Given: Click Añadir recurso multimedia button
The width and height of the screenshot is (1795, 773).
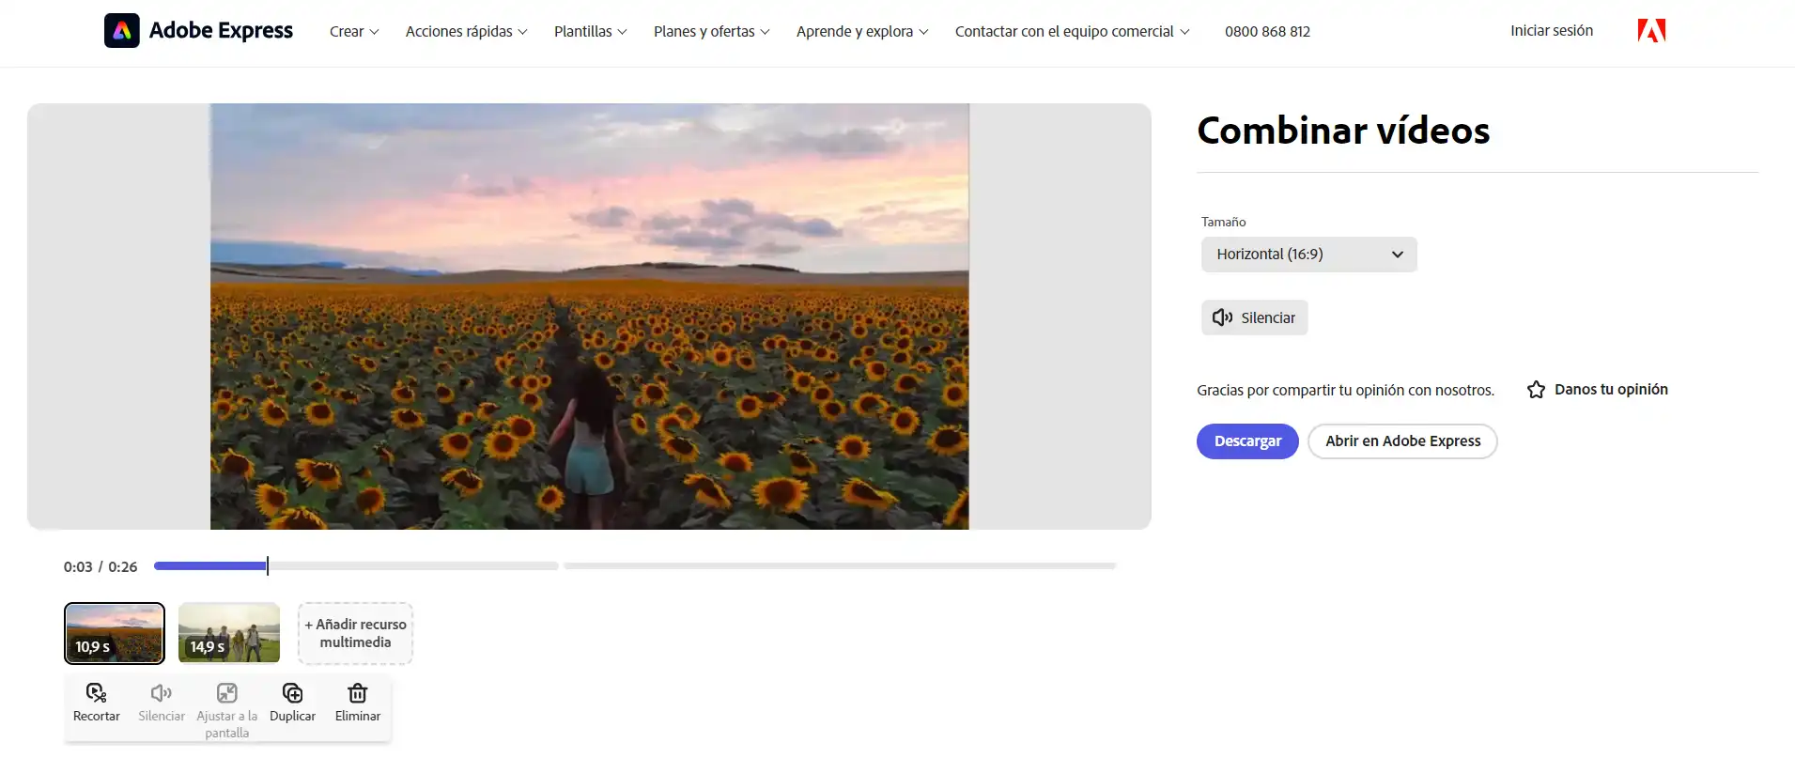Looking at the screenshot, I should 355,633.
